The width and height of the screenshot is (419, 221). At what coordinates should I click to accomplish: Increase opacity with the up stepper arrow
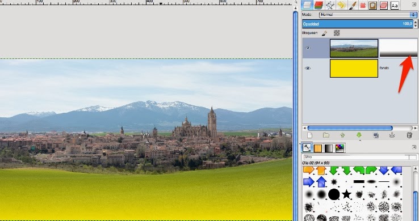coord(415,22)
